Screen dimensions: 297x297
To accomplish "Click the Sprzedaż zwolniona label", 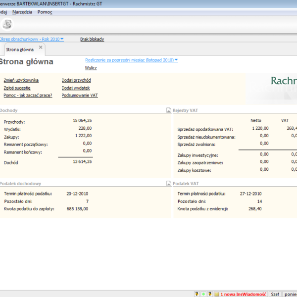I will (x=196, y=145).
